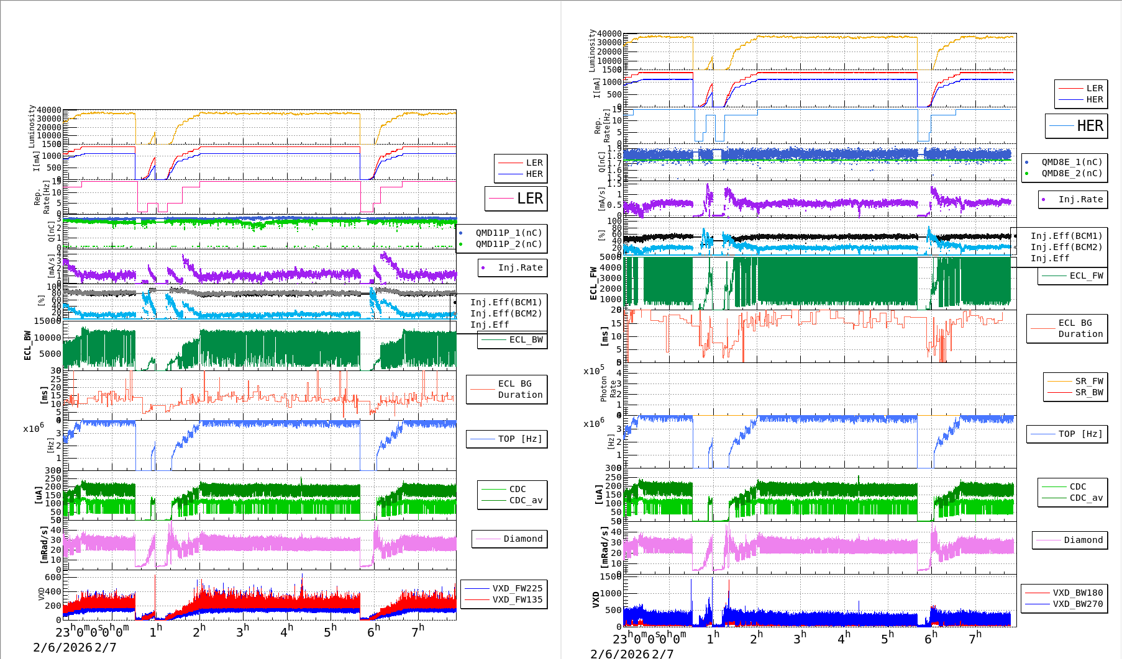Viewport: 1122px width, 659px height.
Task: Click the large HER label box
Action: pyautogui.click(x=1076, y=126)
